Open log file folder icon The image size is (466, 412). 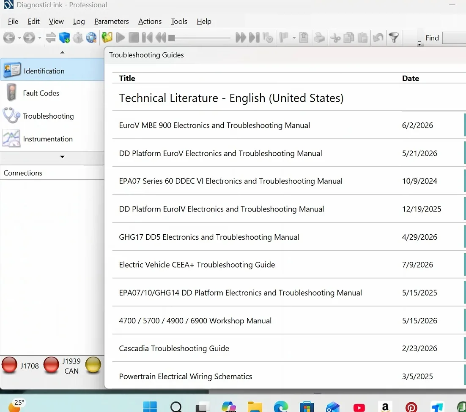click(x=107, y=38)
